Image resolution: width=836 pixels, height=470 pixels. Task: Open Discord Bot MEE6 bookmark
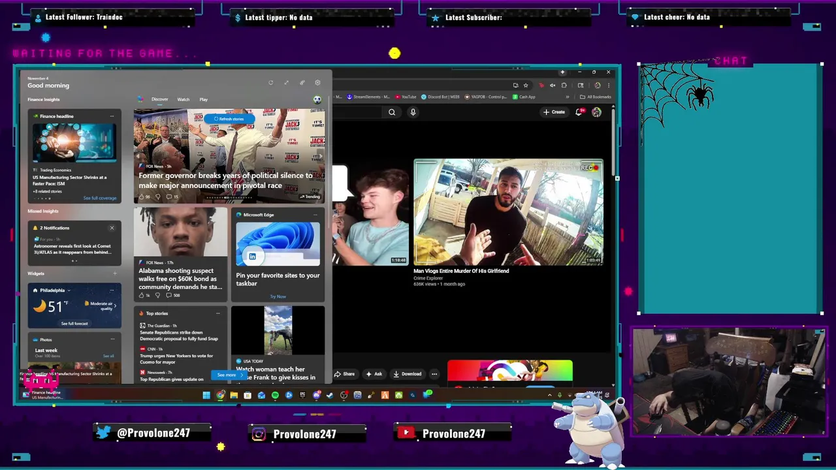point(441,97)
